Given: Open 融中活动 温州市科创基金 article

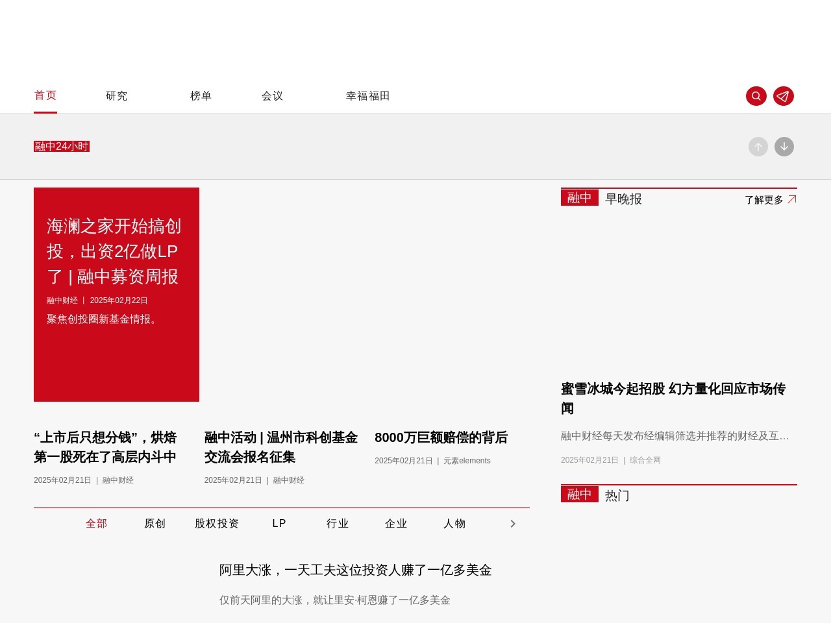Looking at the screenshot, I should click(x=281, y=447).
